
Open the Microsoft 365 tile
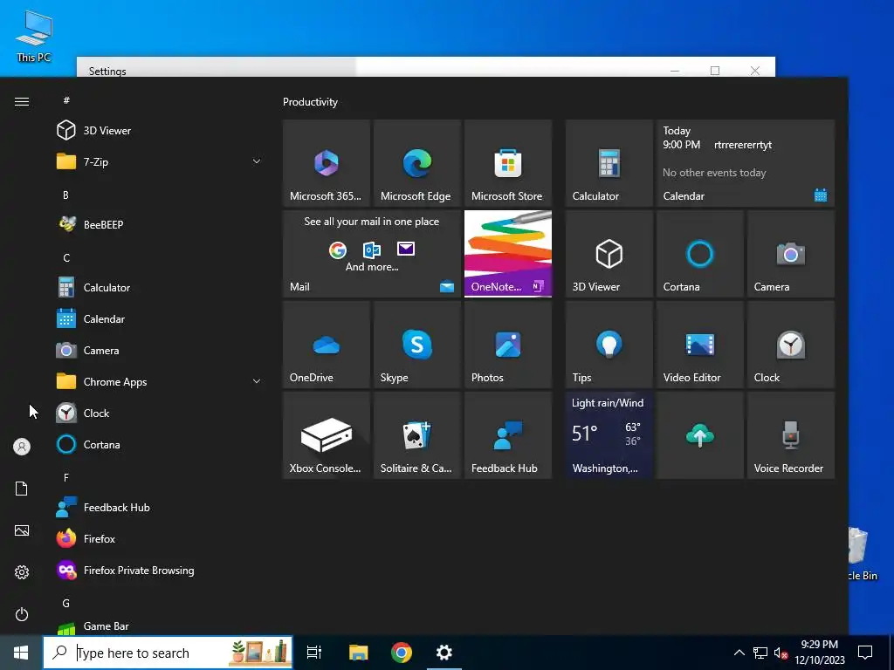[327, 163]
